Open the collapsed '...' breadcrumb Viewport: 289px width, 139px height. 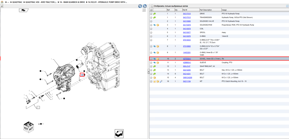(8, 2)
